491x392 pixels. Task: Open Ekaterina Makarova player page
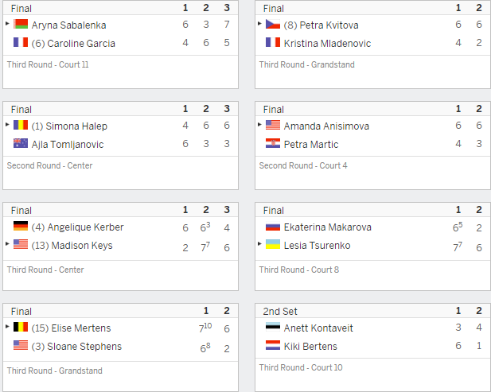tap(328, 227)
